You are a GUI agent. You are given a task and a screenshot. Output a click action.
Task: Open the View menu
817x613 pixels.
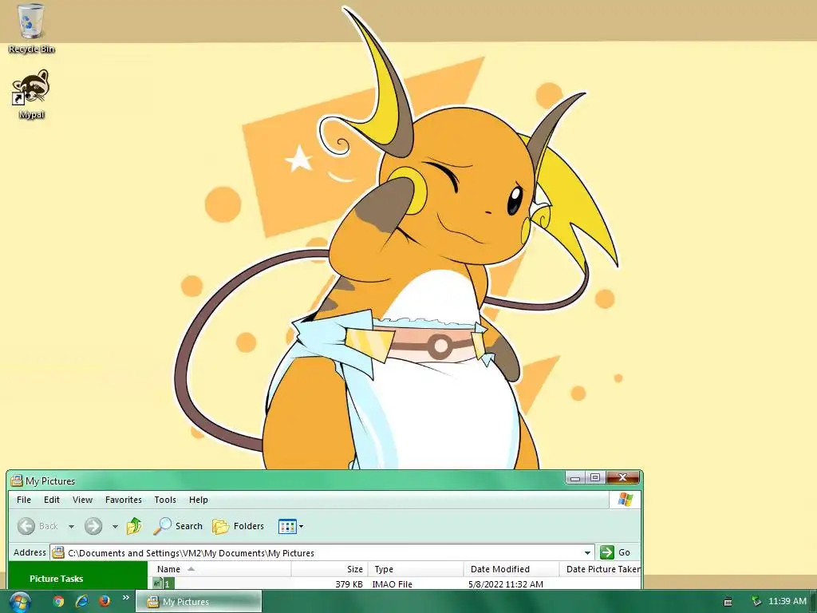click(82, 500)
